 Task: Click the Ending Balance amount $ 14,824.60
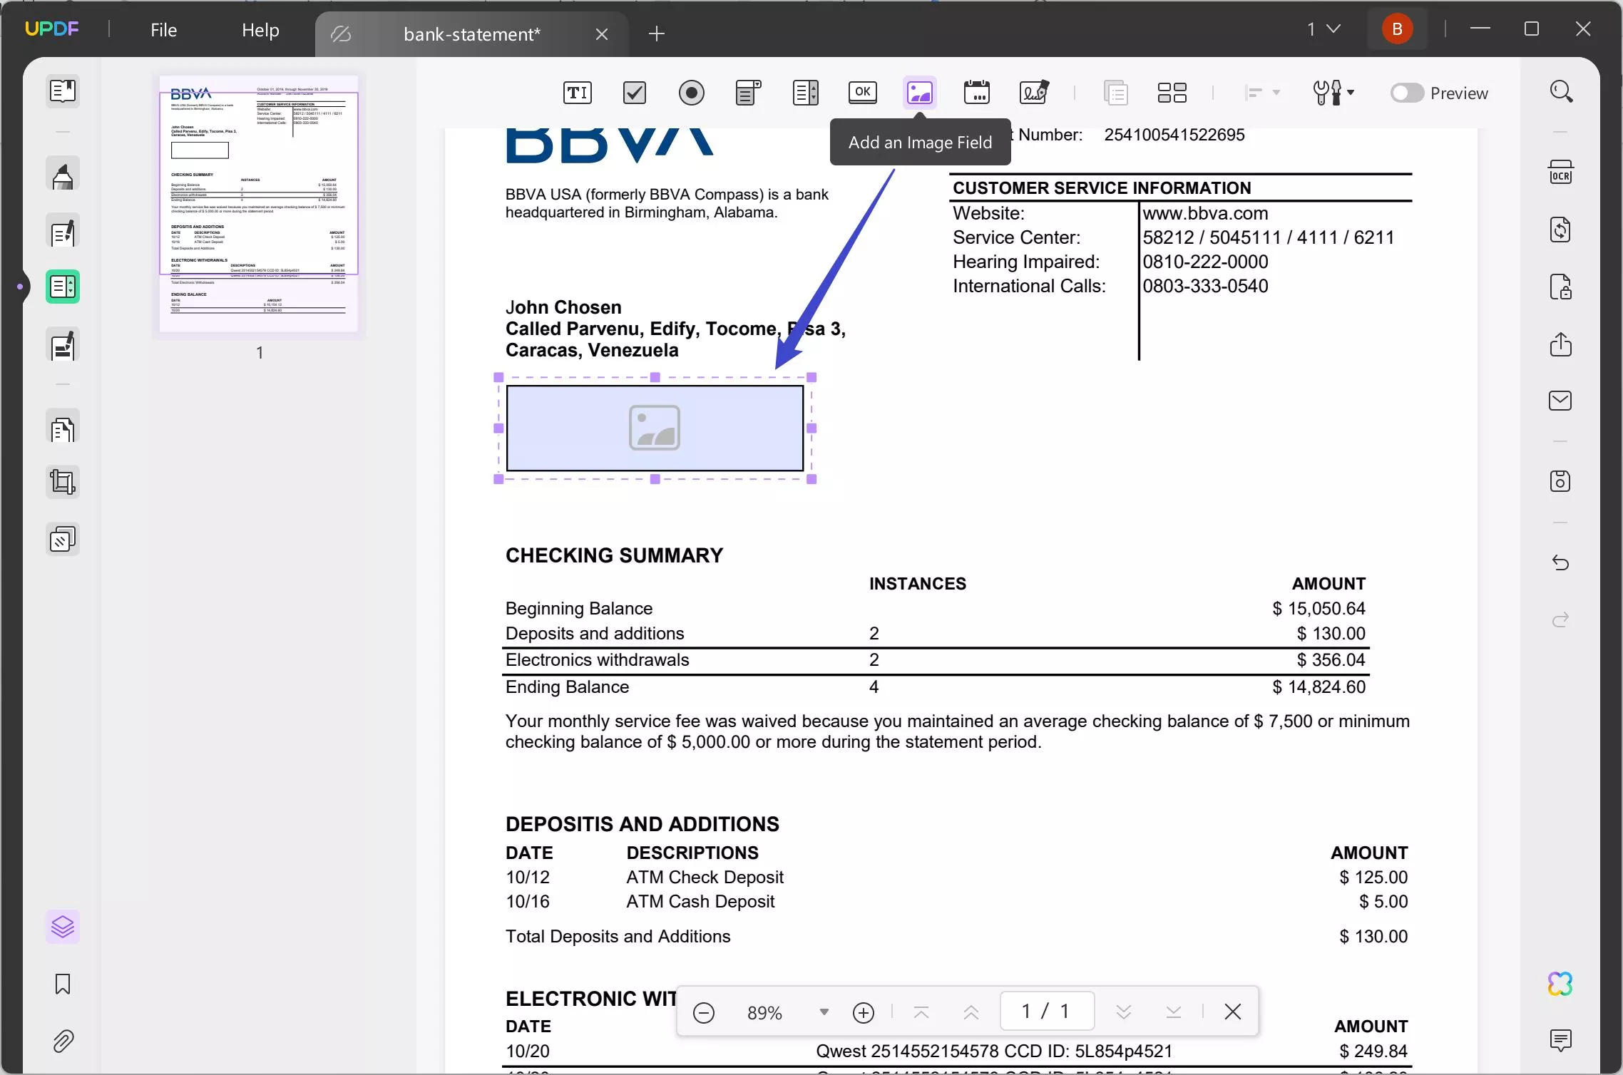(1319, 687)
